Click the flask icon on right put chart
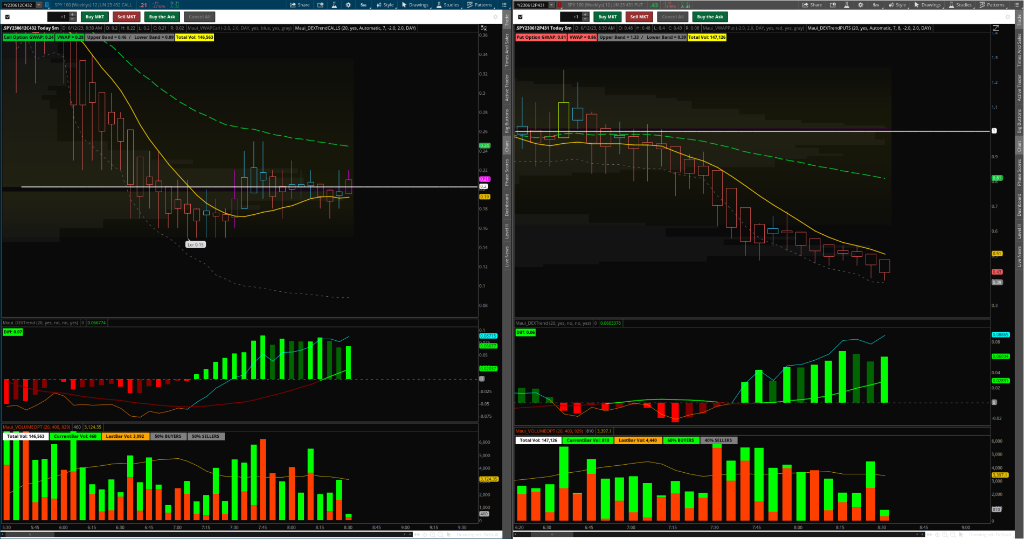 point(847,5)
